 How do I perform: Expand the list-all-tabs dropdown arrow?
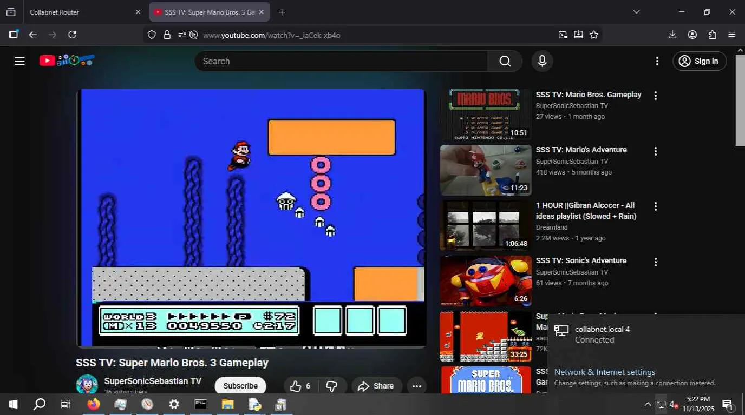tap(636, 12)
